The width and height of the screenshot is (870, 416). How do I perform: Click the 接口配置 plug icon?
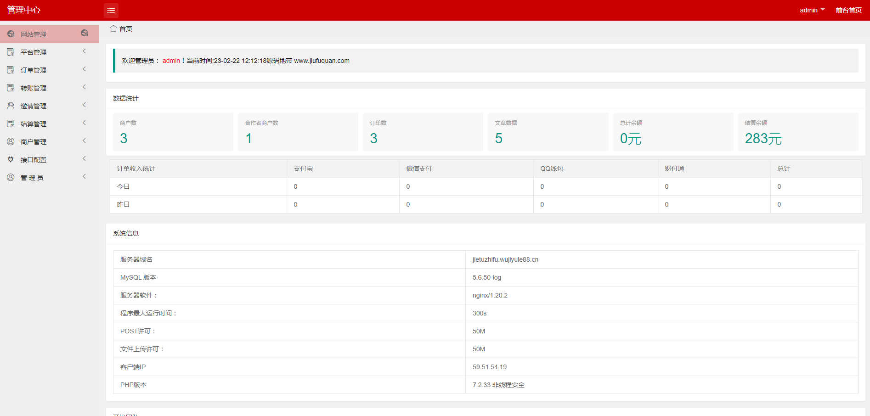[11, 159]
